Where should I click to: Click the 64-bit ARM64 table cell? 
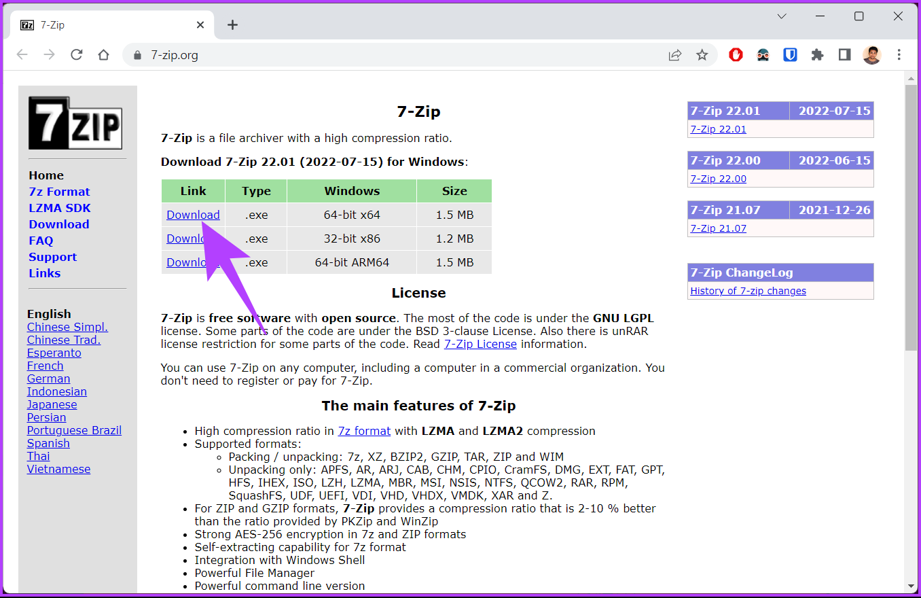352,262
